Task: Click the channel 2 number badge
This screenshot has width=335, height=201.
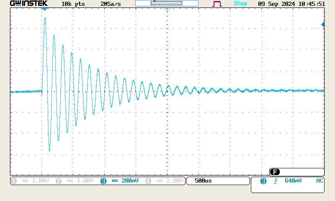Action: (x=59, y=181)
